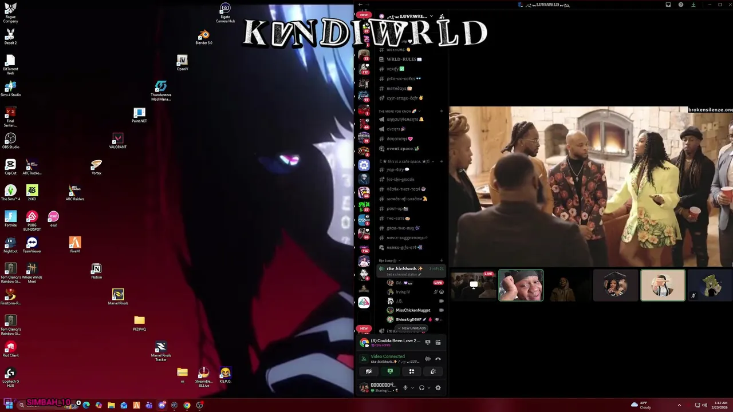Open stream settings icon beside Coulda Been Love
This screenshot has width=733, height=412.
[x=438, y=342]
